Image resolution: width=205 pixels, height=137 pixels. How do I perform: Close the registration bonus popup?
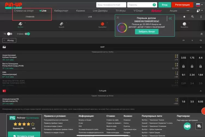(x=118, y=17)
